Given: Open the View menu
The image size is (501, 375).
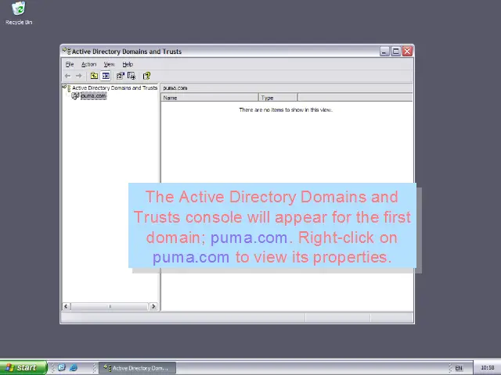Looking at the screenshot, I should 109,64.
